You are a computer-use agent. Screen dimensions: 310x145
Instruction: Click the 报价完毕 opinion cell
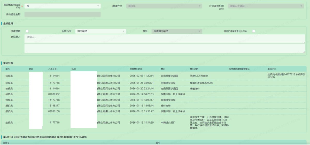pyautogui.click(x=166, y=105)
